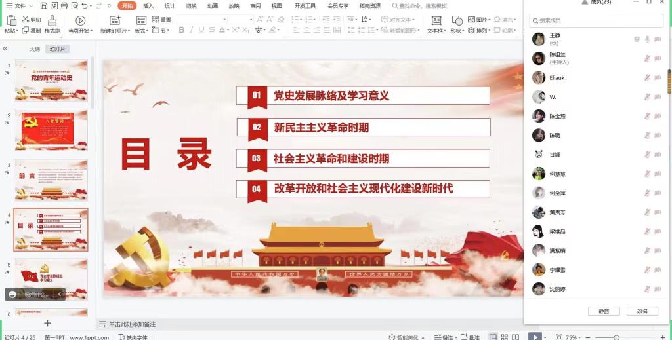Switch to the Insert (插入) tab
The height and width of the screenshot is (340, 672).
[148, 5]
